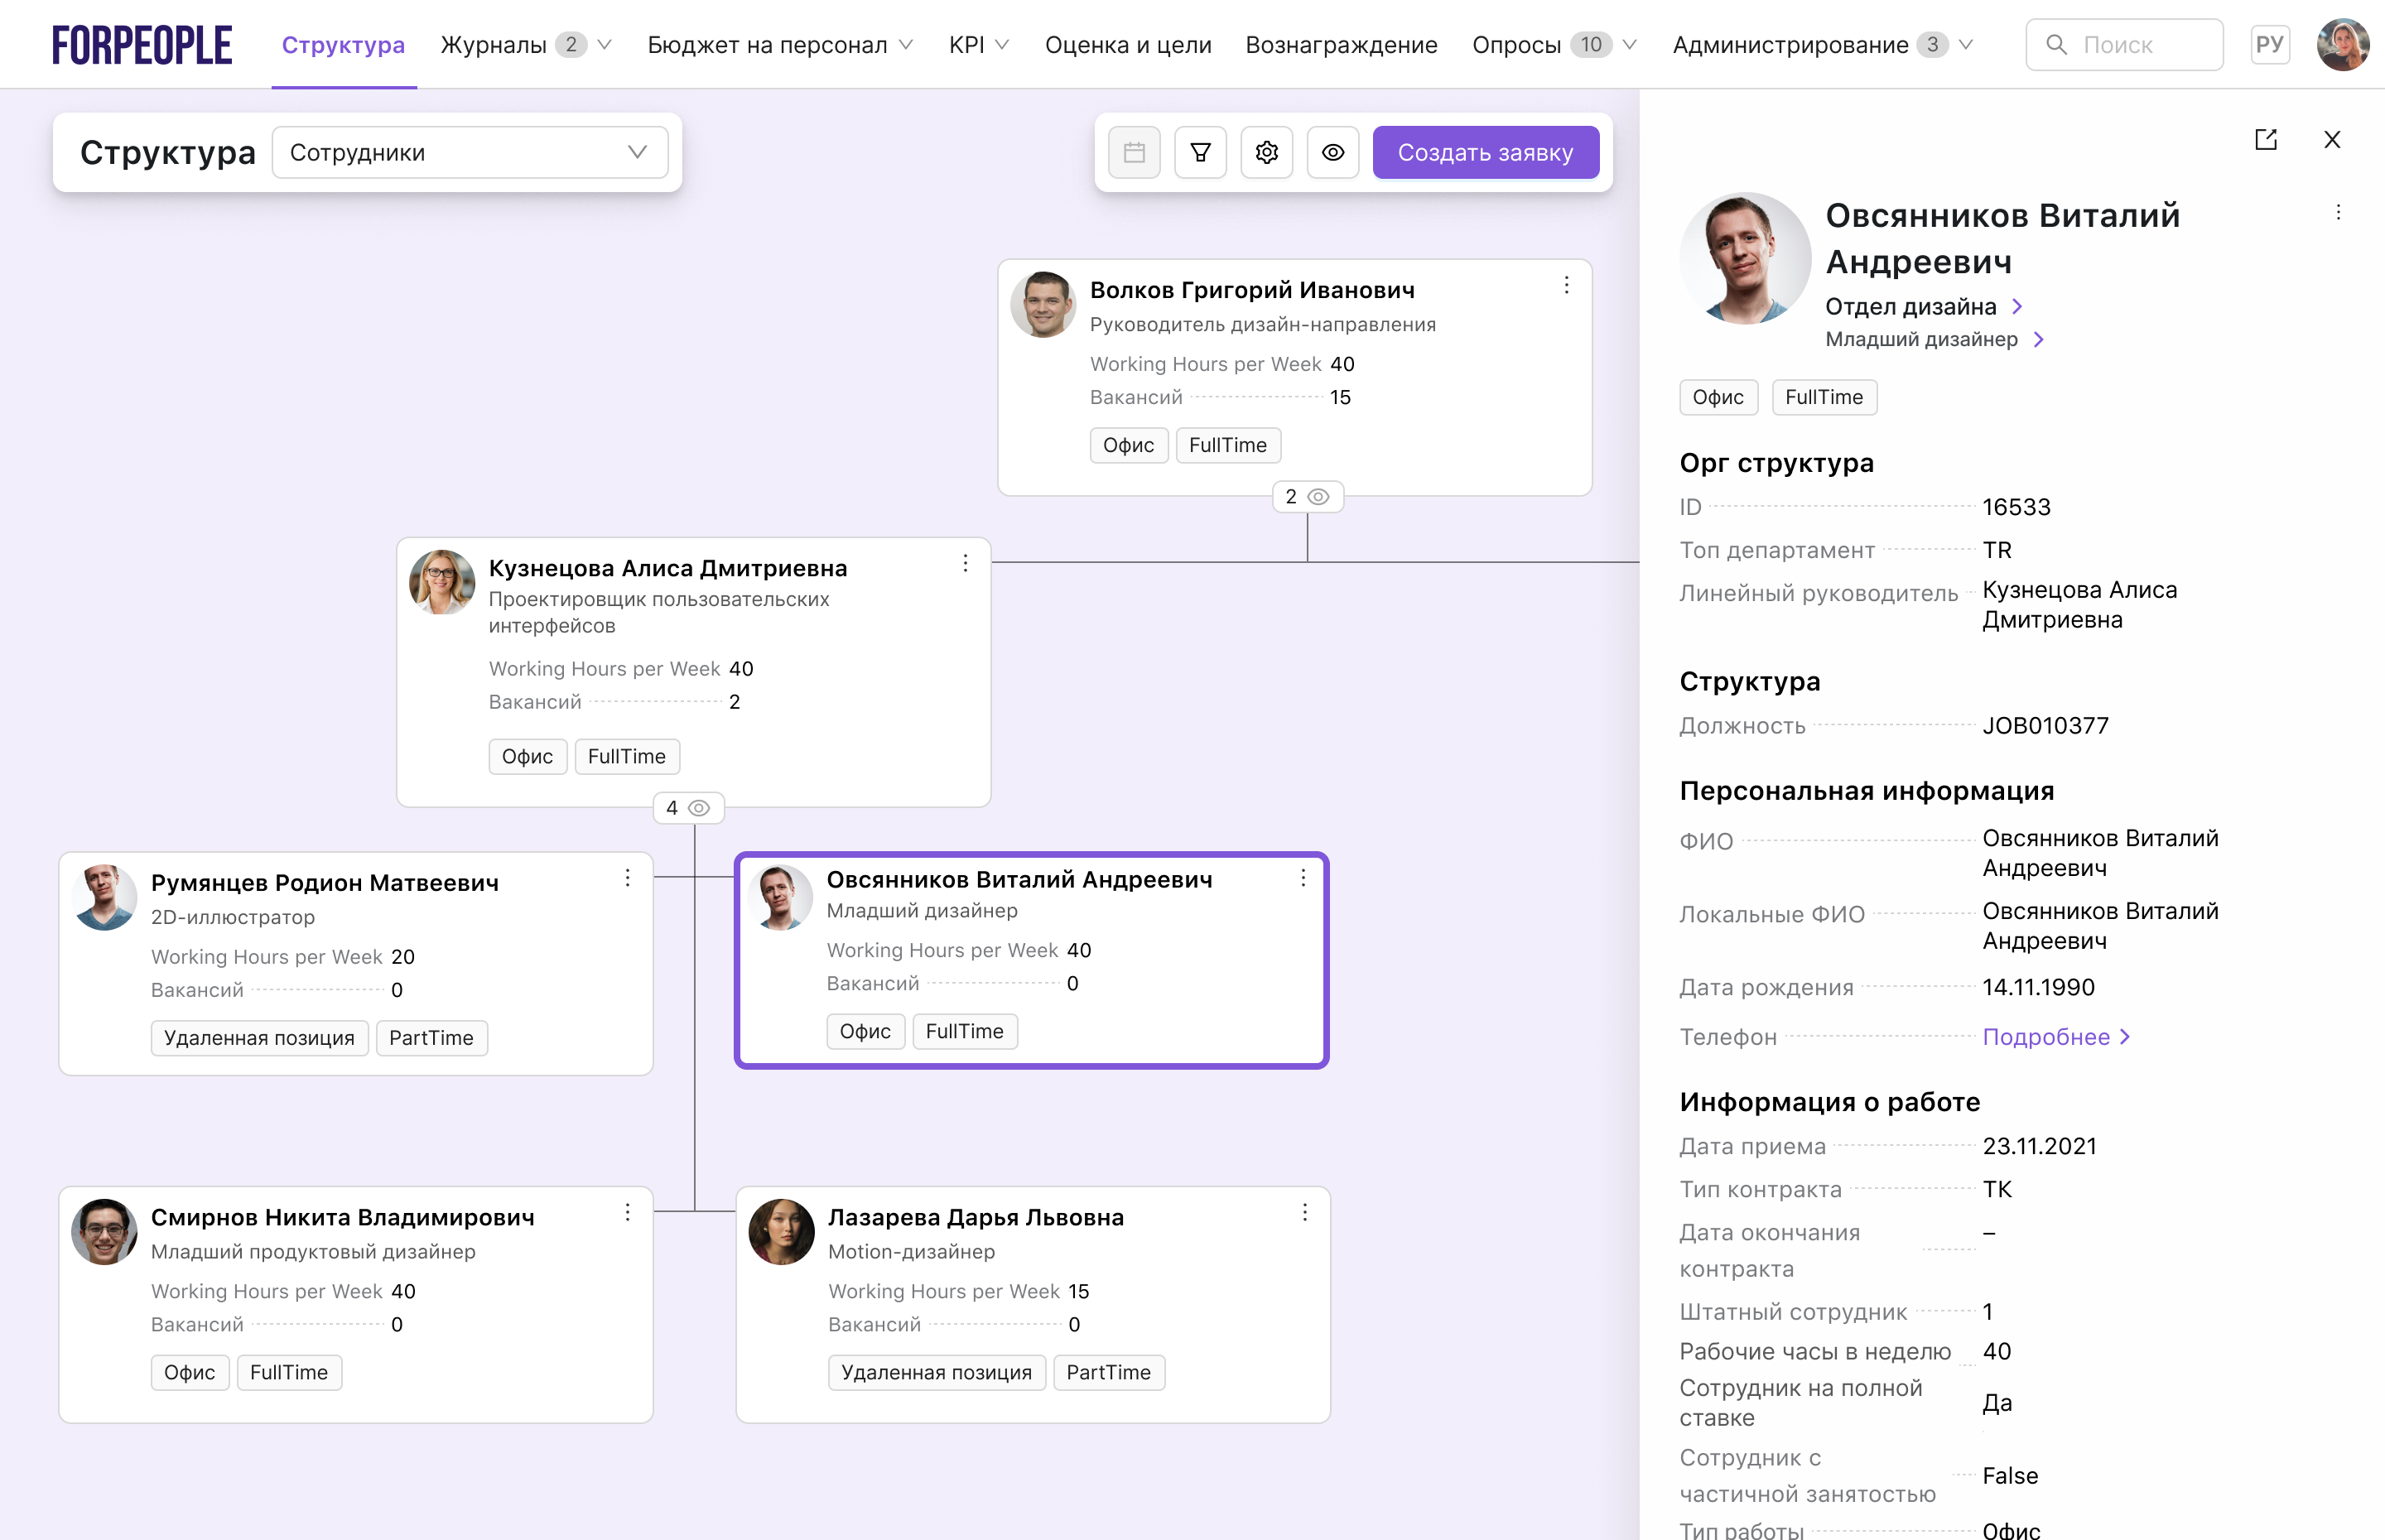The width and height of the screenshot is (2385, 1540).
Task: Click the Создать заявку button
Action: click(1486, 152)
